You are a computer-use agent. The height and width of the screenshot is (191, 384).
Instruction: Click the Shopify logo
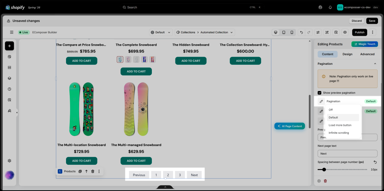point(15,7)
